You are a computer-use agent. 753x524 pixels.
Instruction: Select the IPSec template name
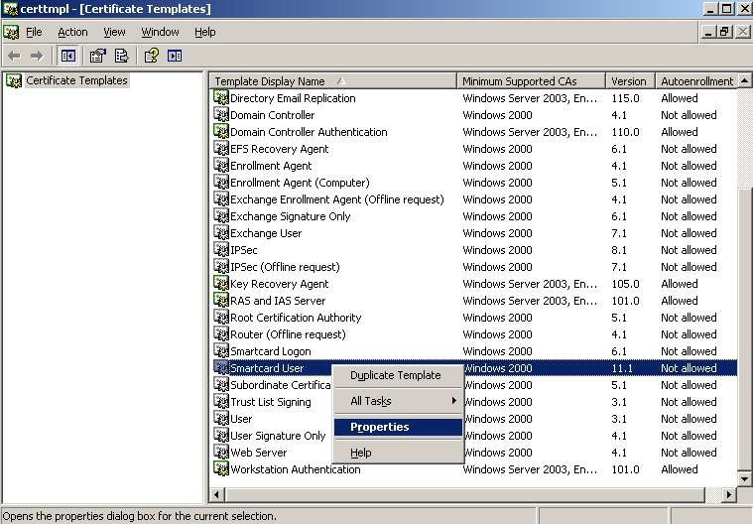[244, 250]
